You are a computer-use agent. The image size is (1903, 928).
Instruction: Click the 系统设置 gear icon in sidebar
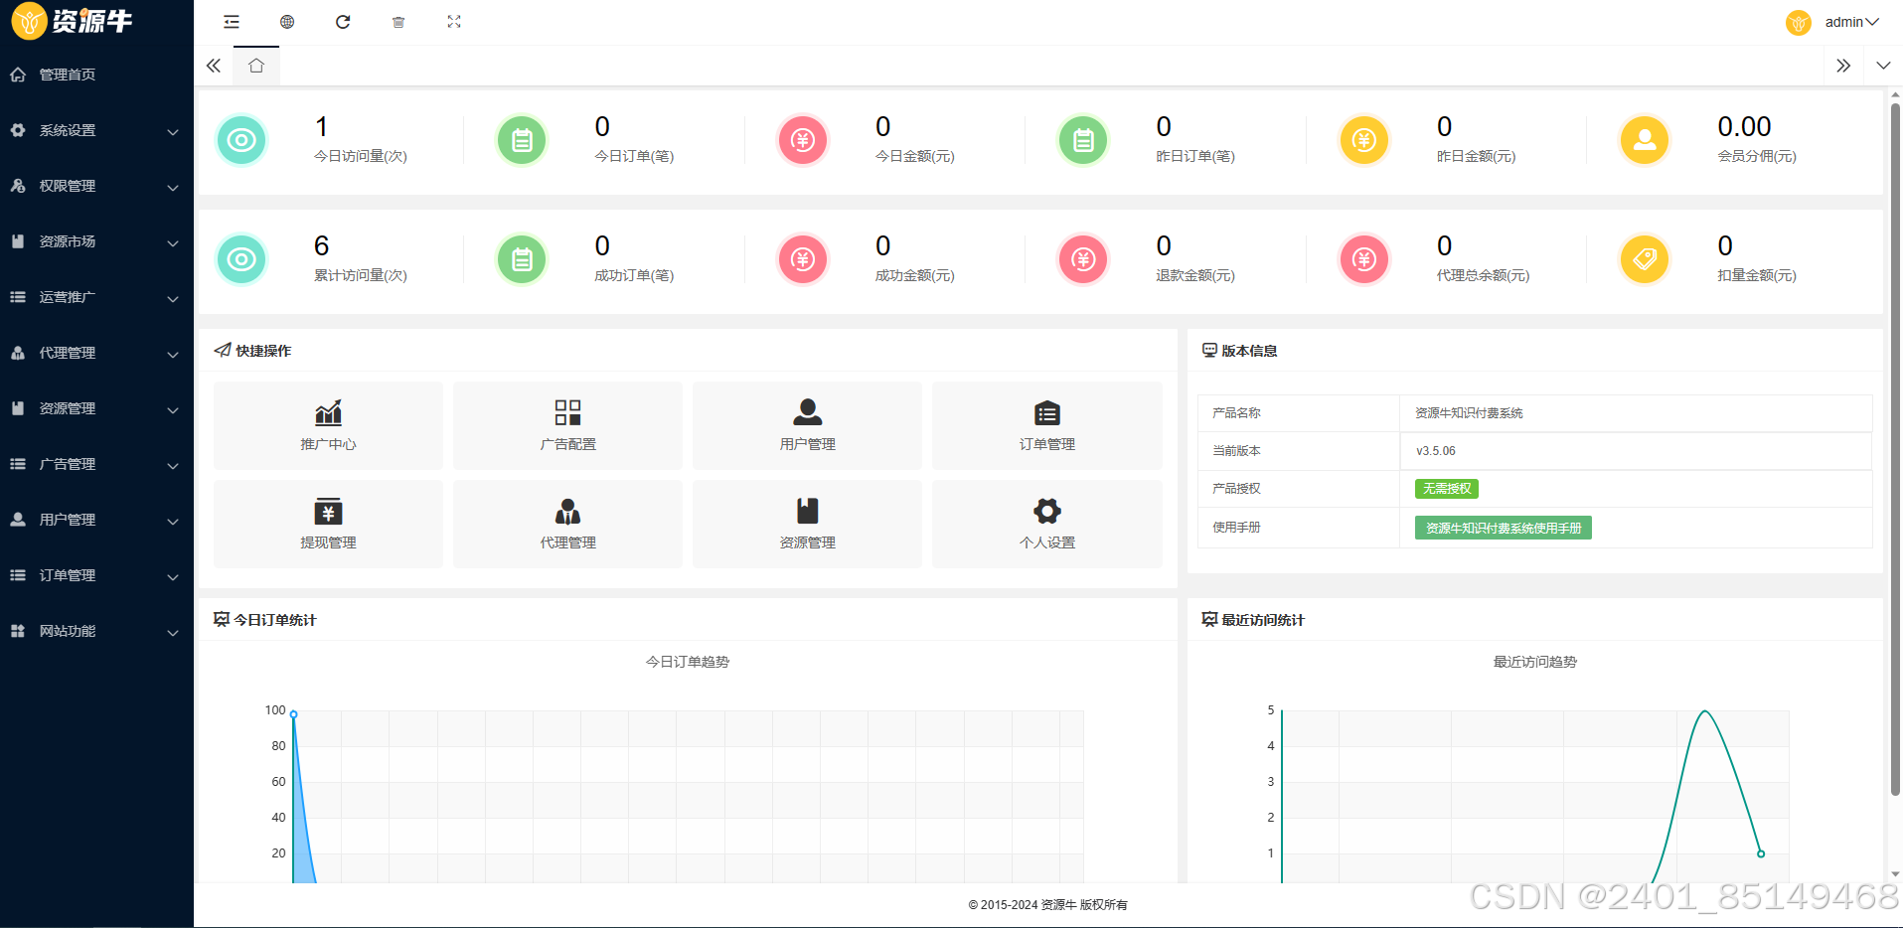point(18,130)
